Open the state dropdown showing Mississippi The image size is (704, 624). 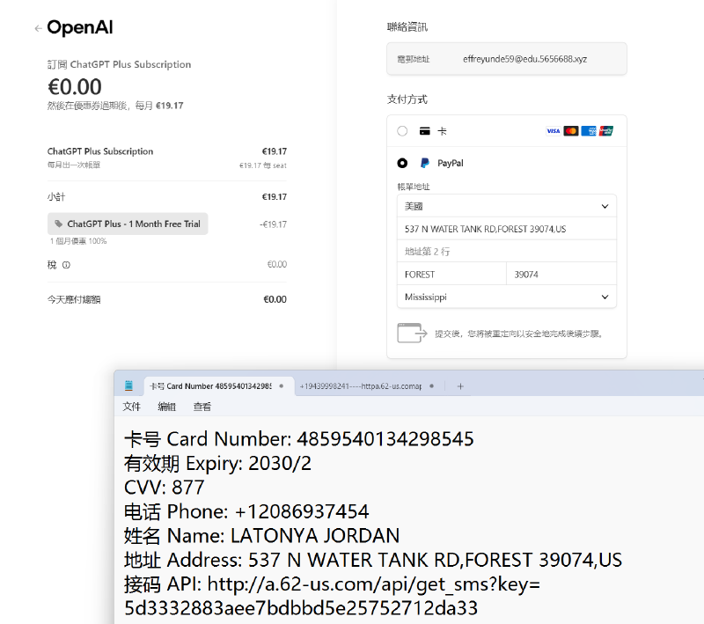coord(507,297)
